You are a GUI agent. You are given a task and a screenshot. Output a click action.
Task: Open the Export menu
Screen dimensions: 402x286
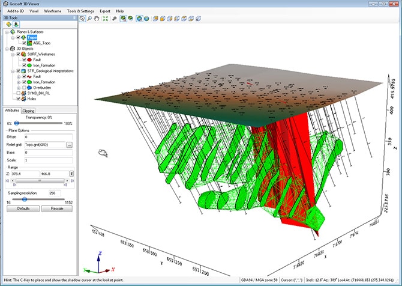point(105,11)
